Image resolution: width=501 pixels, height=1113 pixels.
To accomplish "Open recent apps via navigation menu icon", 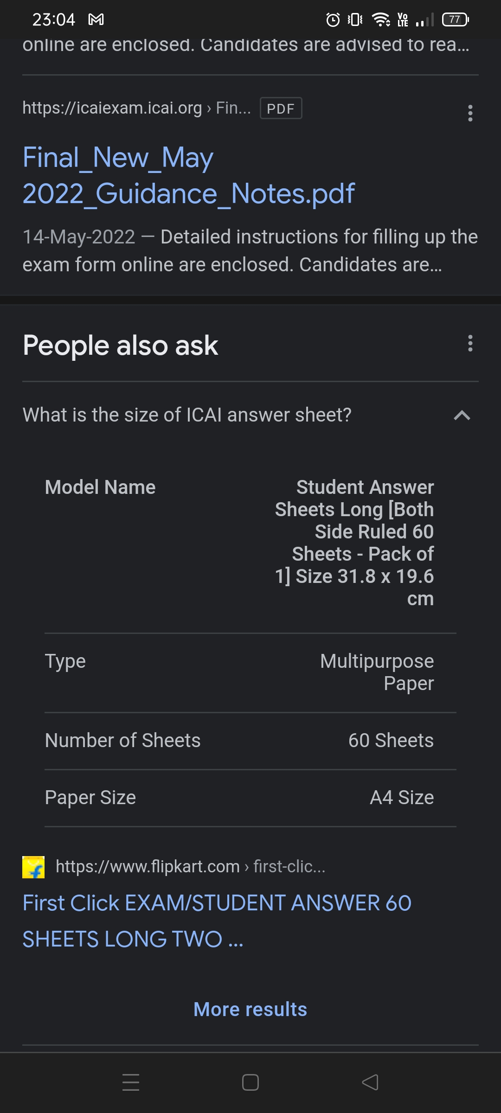I will [x=131, y=1082].
